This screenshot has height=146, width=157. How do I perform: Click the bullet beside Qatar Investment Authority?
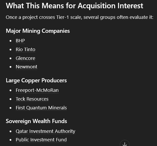[x=11, y=131]
